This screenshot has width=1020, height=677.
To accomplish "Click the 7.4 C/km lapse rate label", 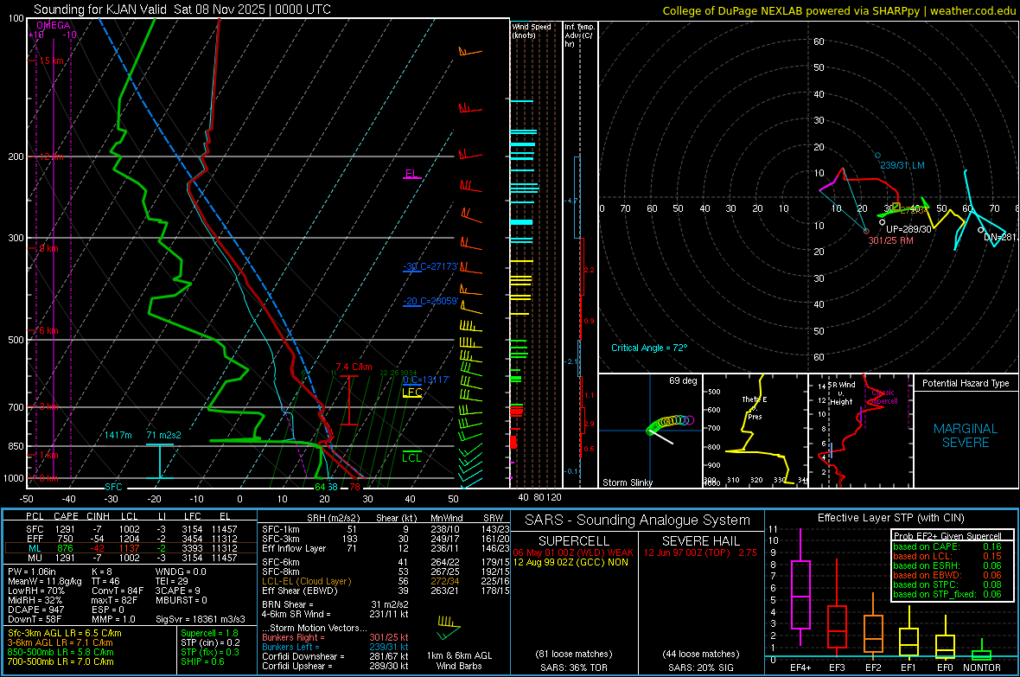I will pos(354,367).
